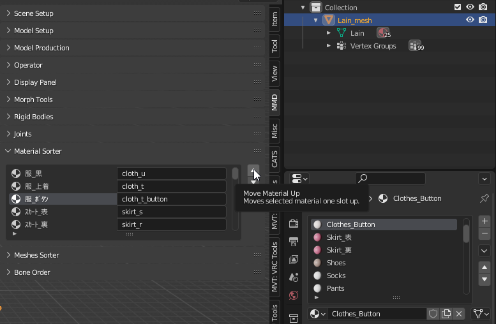
Task: Collapse the Material Sorter panel
Action: [x=38, y=151]
